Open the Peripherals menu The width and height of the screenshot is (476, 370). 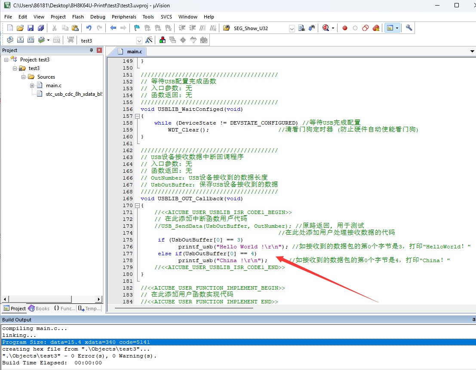pos(124,17)
